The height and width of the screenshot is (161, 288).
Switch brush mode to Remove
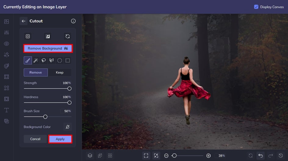point(36,72)
